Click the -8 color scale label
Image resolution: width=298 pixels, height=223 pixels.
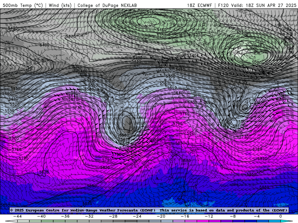click(233, 216)
